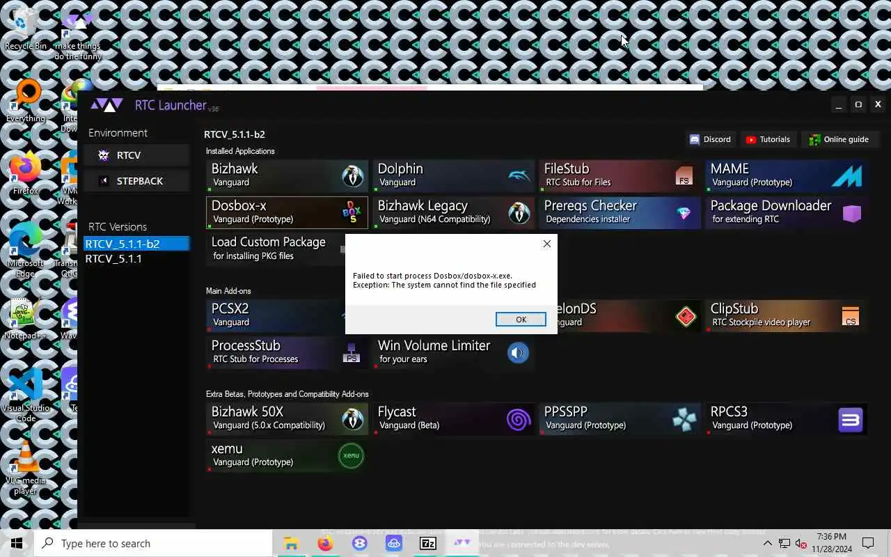Open VLC media player desktop shortcut

click(x=26, y=468)
